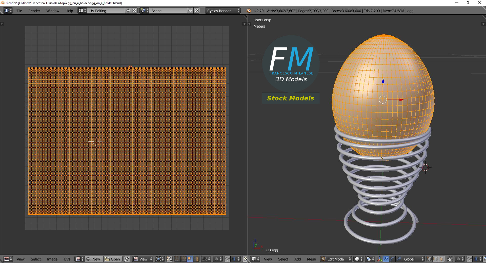Image resolution: width=486 pixels, height=263 pixels.
Task: Toggle UV sync selection with mesh
Action: 169,259
